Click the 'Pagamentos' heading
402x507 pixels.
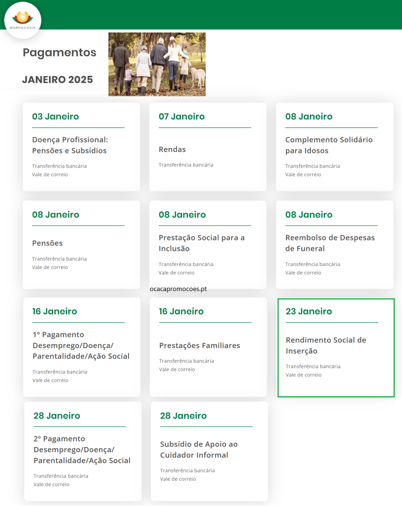point(59,52)
